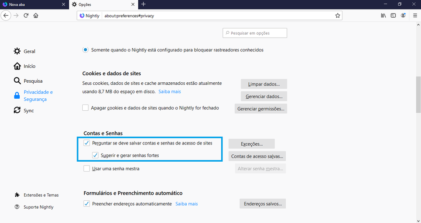Open Gerenciar permissões dialog
This screenshot has width=421, height=223.
tap(261, 109)
